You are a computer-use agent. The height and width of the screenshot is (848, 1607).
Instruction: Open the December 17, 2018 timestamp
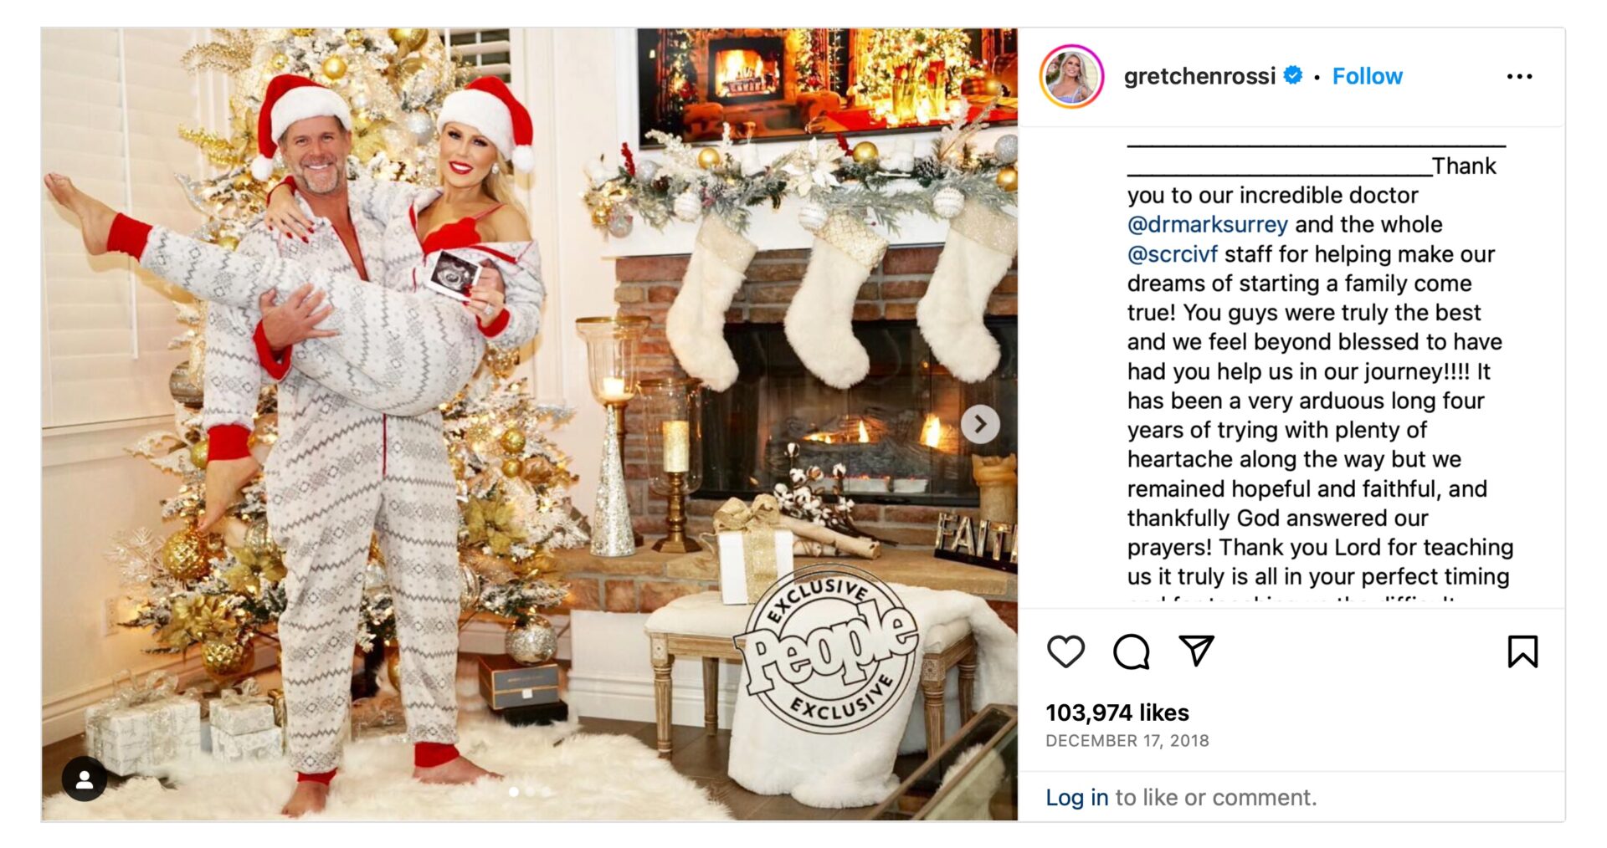point(1127,740)
